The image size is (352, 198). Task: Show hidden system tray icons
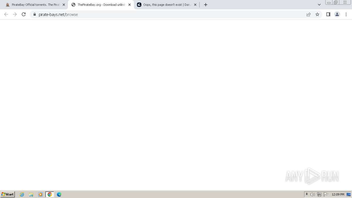(x=307, y=194)
